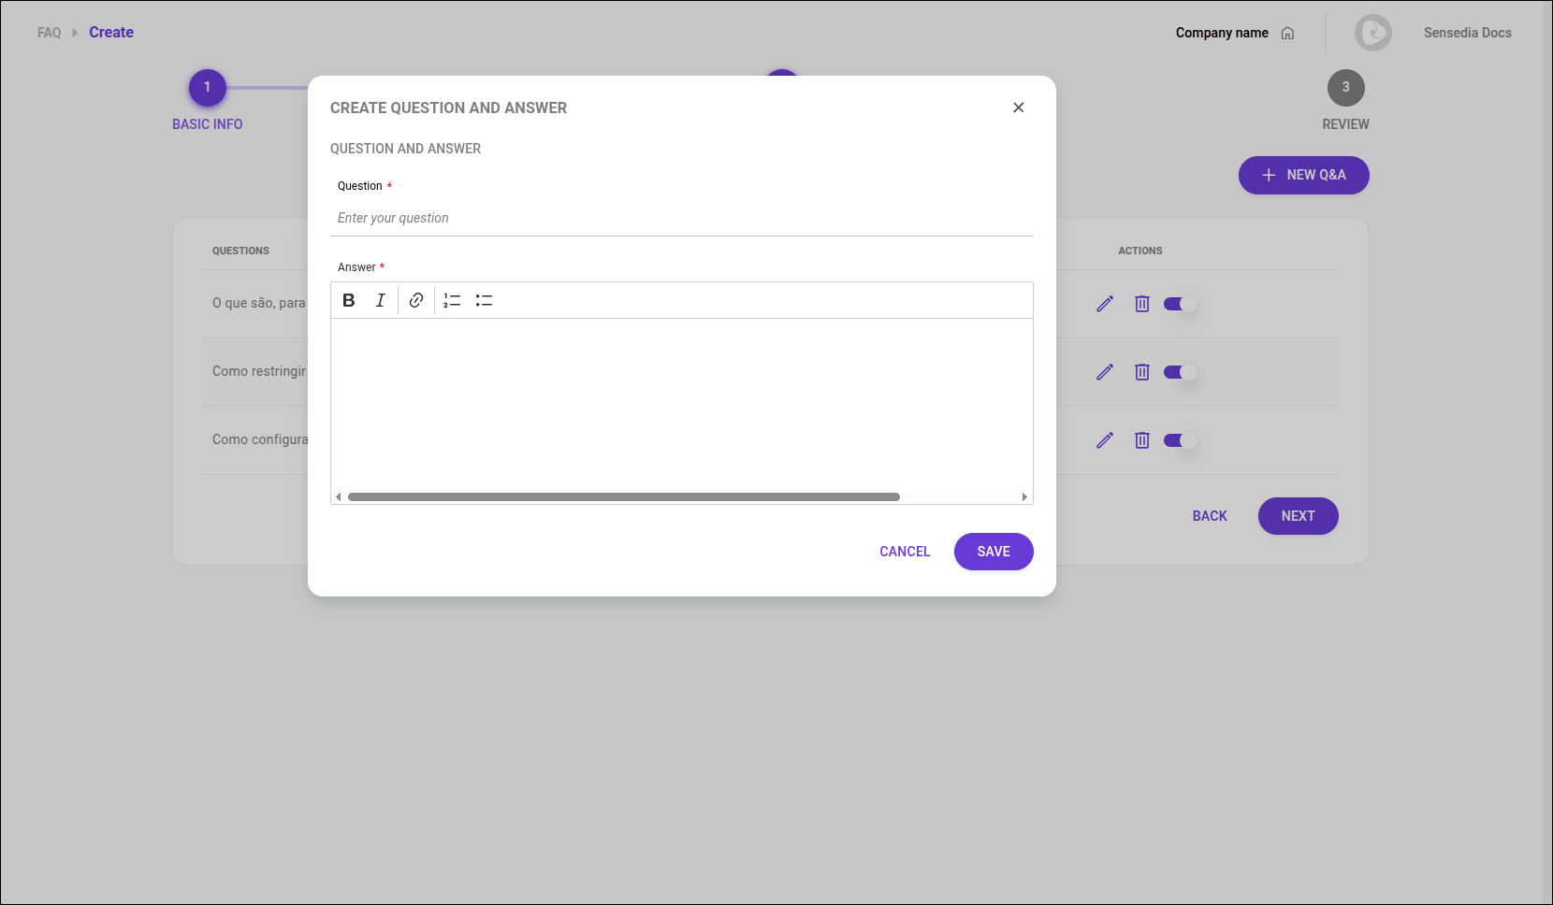
Task: Add a new Q&A entry
Action: (x=1303, y=175)
